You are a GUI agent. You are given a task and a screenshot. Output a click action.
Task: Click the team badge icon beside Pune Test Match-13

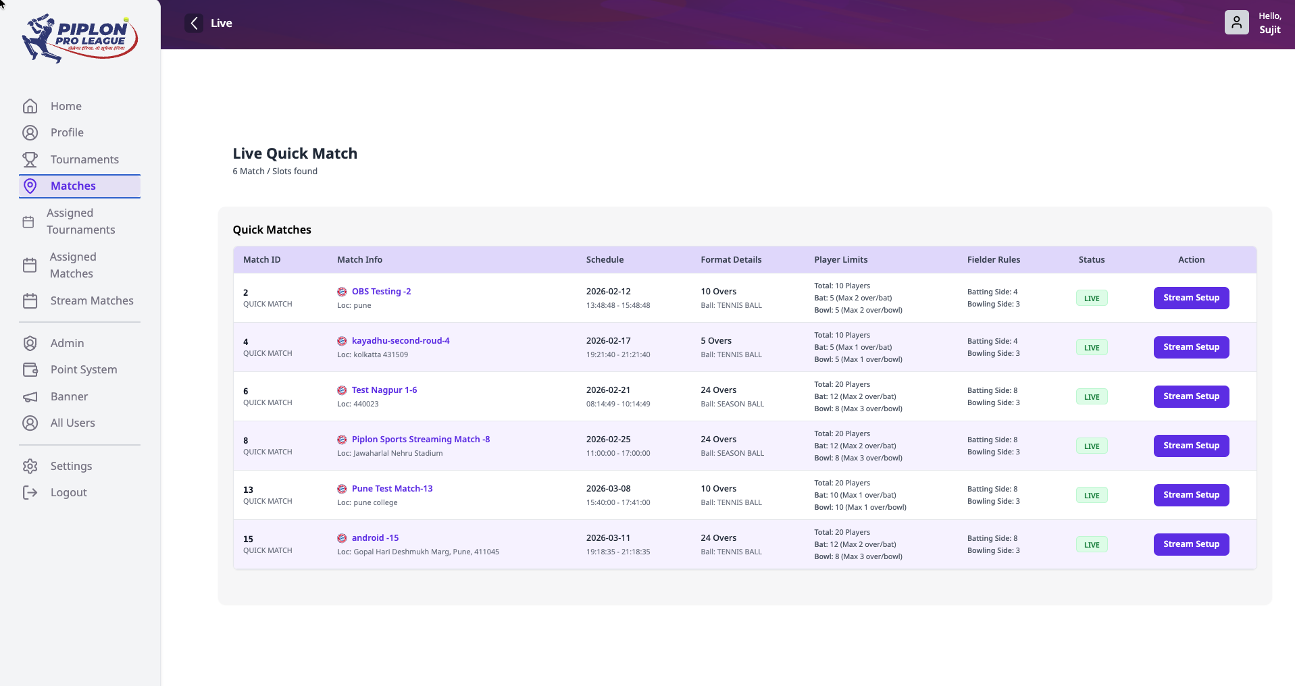click(x=342, y=489)
